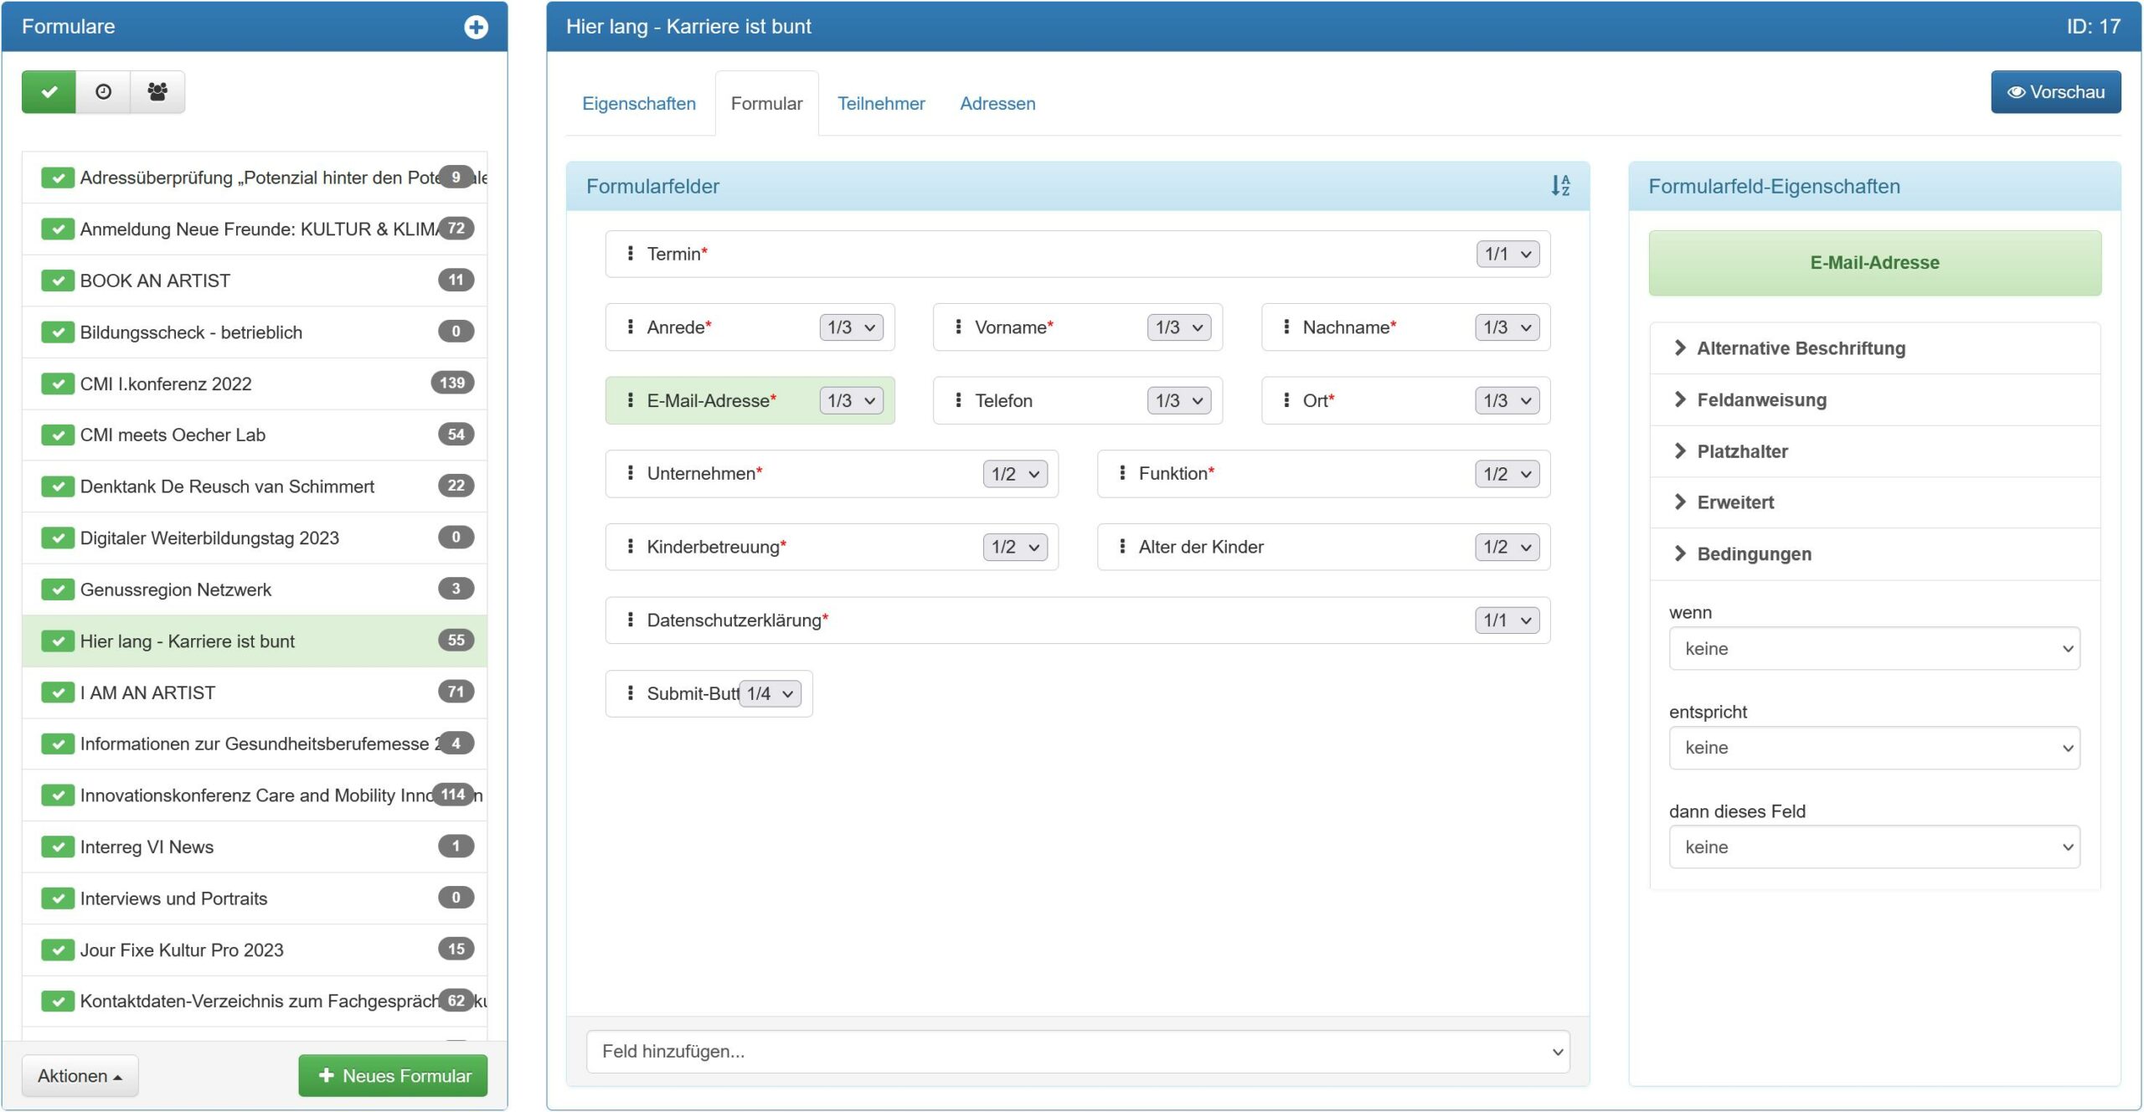The width and height of the screenshot is (2144, 1112).
Task: Click the plus icon in Formulare header
Action: pos(476,27)
